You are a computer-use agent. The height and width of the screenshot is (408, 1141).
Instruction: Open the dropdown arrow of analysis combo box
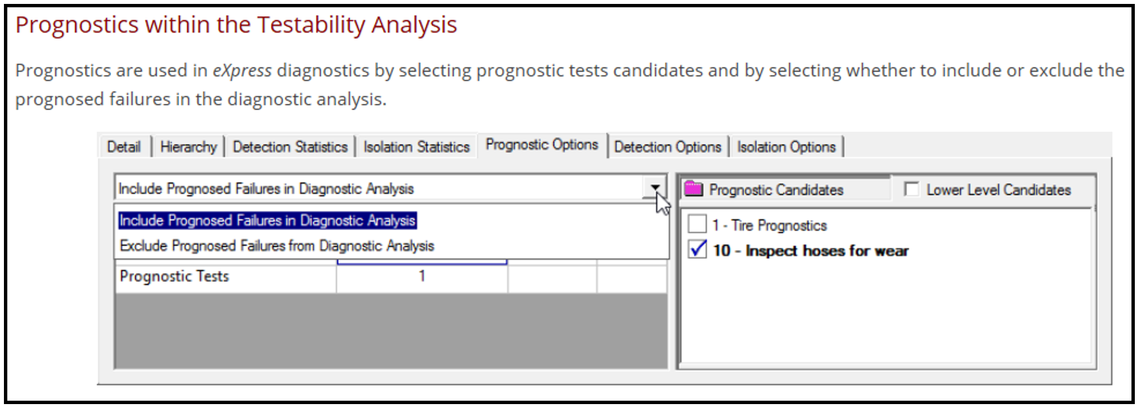pyautogui.click(x=655, y=188)
